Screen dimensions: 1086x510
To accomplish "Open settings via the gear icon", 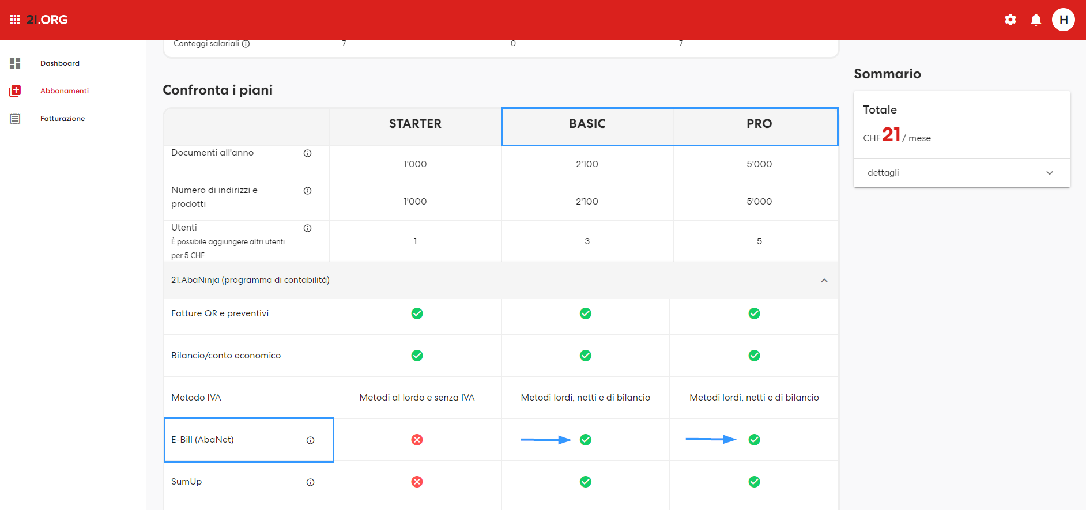I will pyautogui.click(x=1010, y=20).
